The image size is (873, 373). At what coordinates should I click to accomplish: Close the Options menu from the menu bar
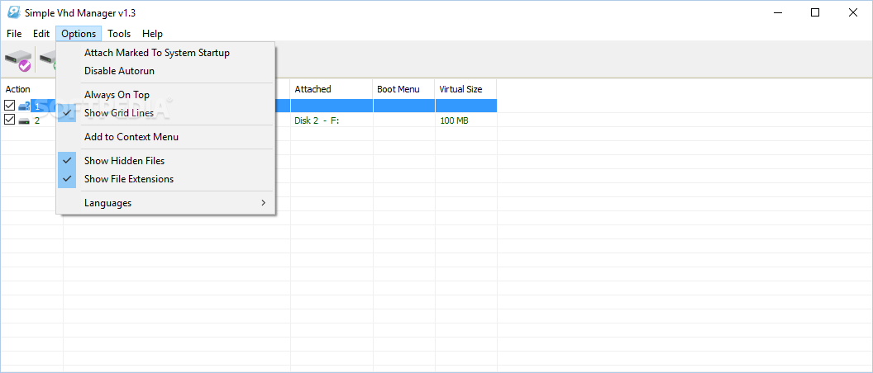79,34
